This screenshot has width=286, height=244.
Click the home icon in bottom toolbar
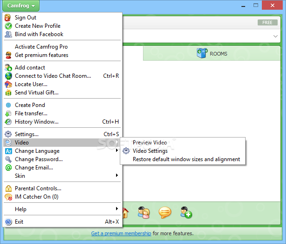click(x=125, y=213)
